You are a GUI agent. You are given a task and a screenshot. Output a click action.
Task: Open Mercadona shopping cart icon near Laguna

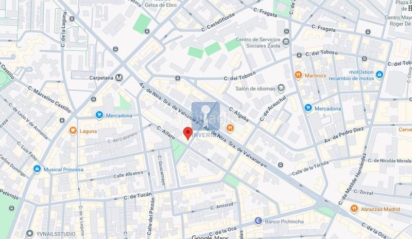(99, 115)
